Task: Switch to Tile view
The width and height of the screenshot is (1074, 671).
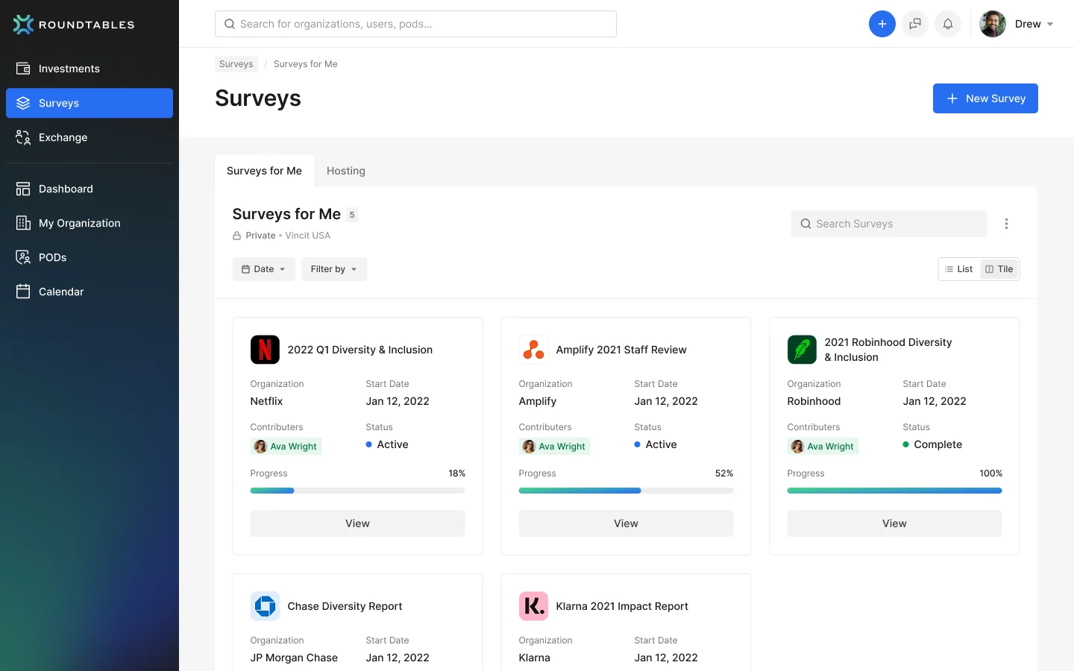Action: pyautogui.click(x=999, y=269)
